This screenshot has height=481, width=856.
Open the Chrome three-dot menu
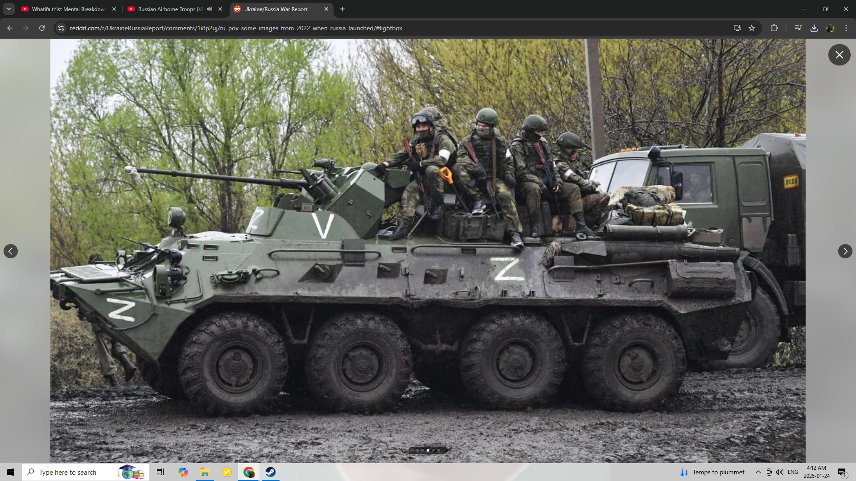coord(846,28)
